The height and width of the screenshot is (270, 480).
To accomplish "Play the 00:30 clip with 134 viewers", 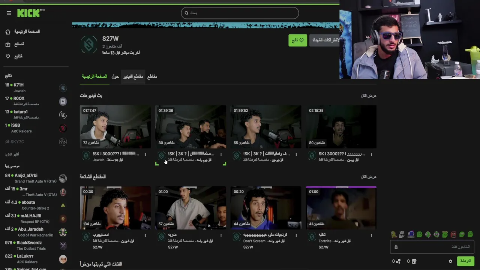I will point(115,208).
